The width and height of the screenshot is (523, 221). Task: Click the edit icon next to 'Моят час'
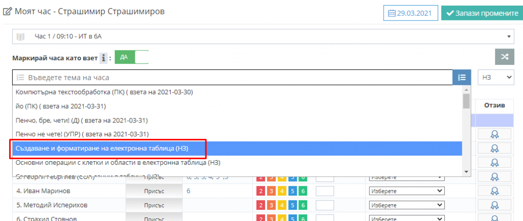pos(8,12)
